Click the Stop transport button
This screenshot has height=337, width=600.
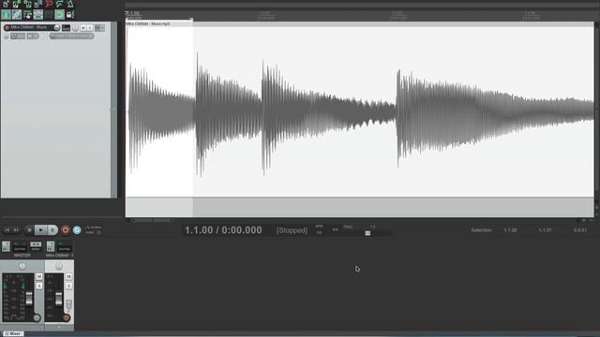(x=29, y=230)
